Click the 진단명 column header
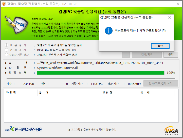183x138 pixels. (120, 93)
